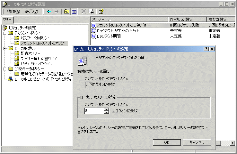Click the セキュリティ オプション folder icon

tap(17, 63)
